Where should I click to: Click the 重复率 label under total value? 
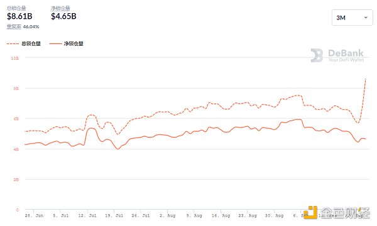point(14,26)
